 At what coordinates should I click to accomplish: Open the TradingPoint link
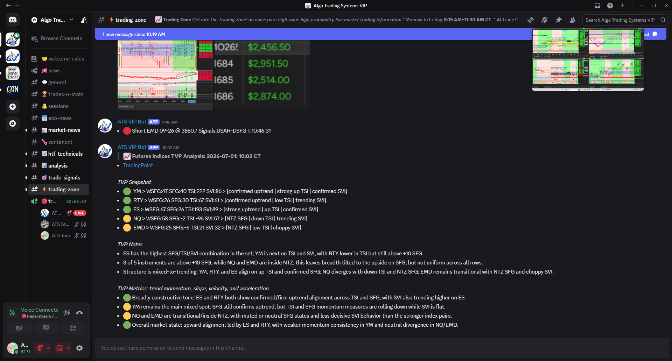click(138, 165)
